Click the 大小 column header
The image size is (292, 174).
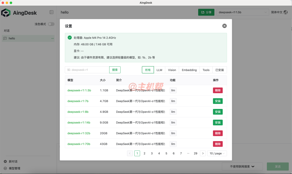(103, 80)
